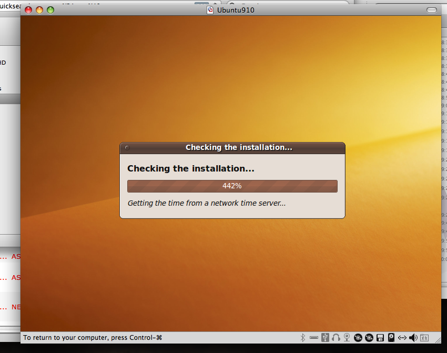
Task: Click the serial port device icon in status bar
Action: [x=314, y=338]
